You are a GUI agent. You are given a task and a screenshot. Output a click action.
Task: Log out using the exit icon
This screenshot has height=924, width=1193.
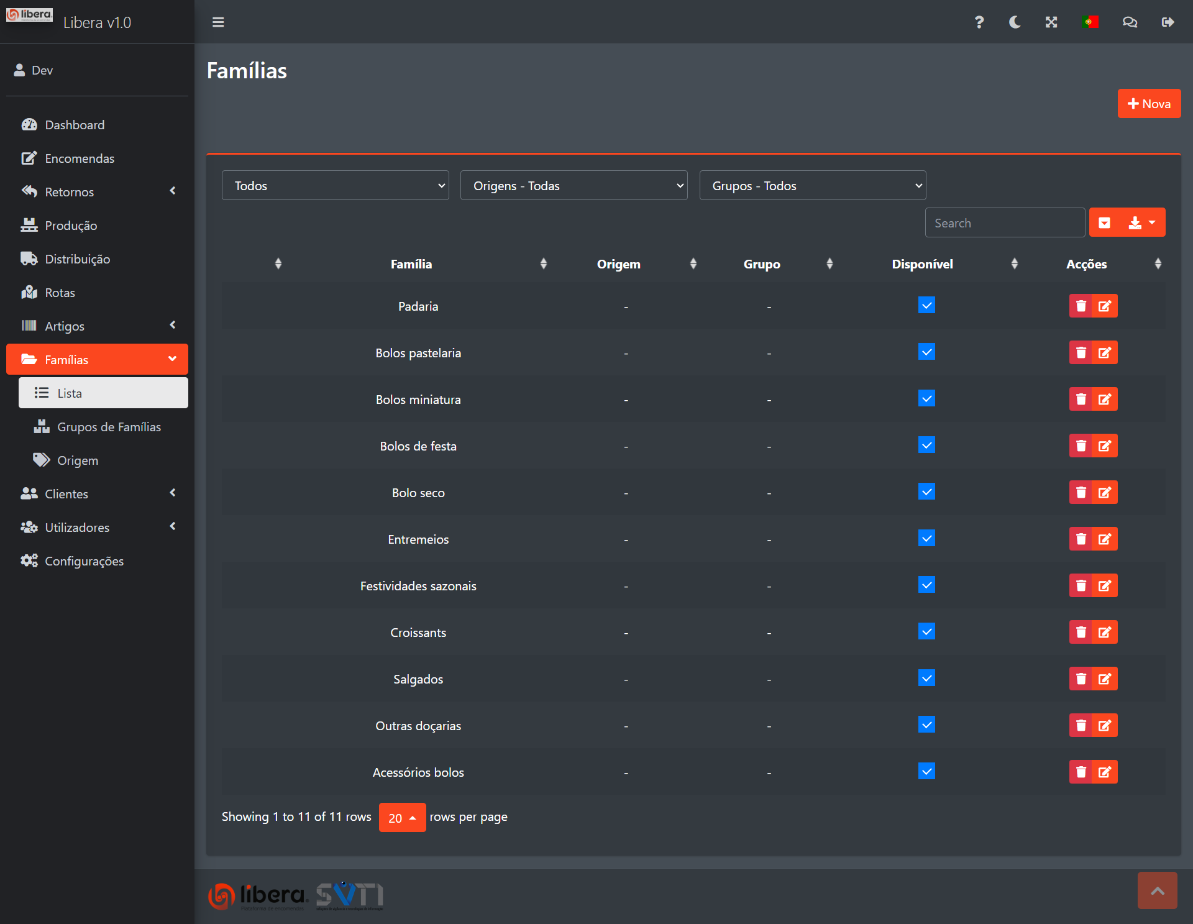coord(1168,22)
